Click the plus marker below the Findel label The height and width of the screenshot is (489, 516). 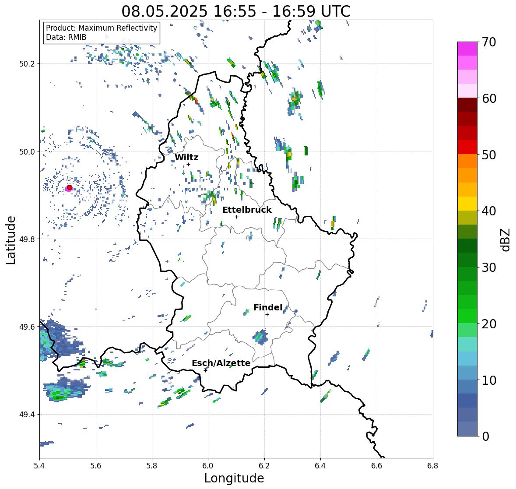(x=267, y=315)
